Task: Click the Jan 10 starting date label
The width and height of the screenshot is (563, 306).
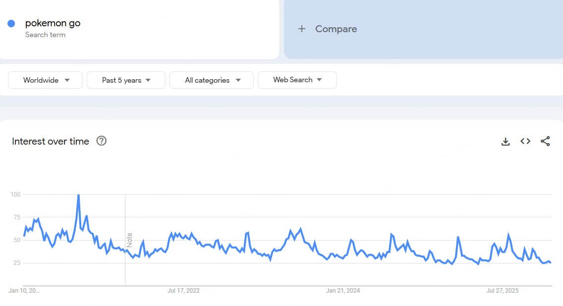Action: [x=23, y=292]
